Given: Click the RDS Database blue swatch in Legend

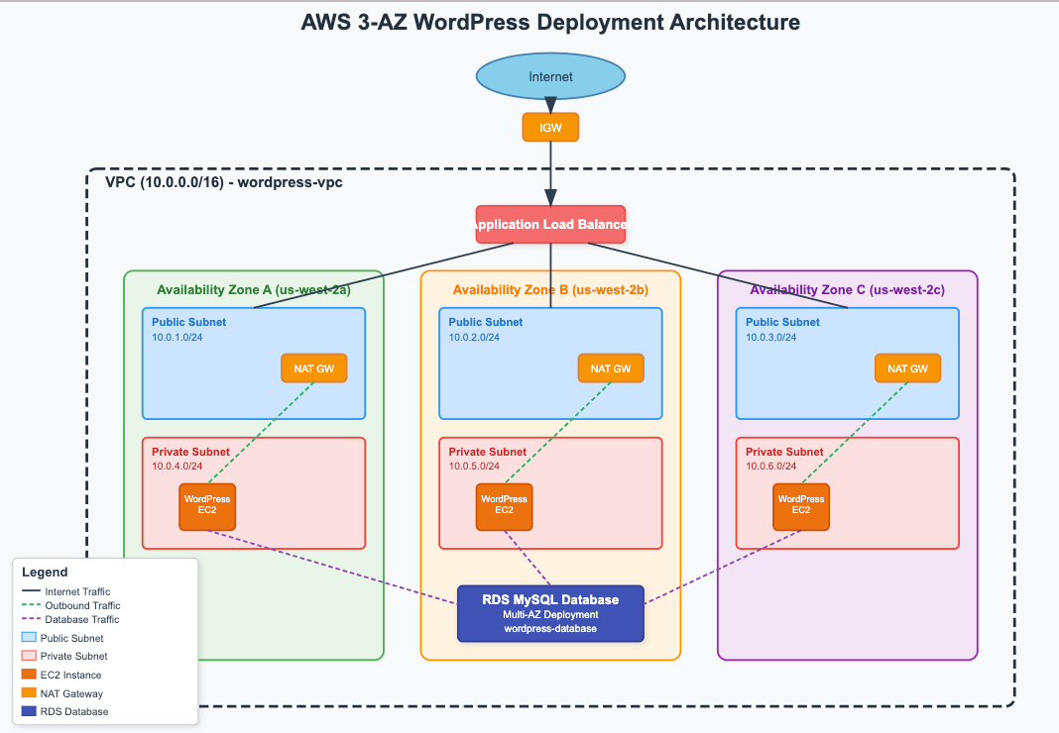Looking at the screenshot, I should pyautogui.click(x=27, y=711).
